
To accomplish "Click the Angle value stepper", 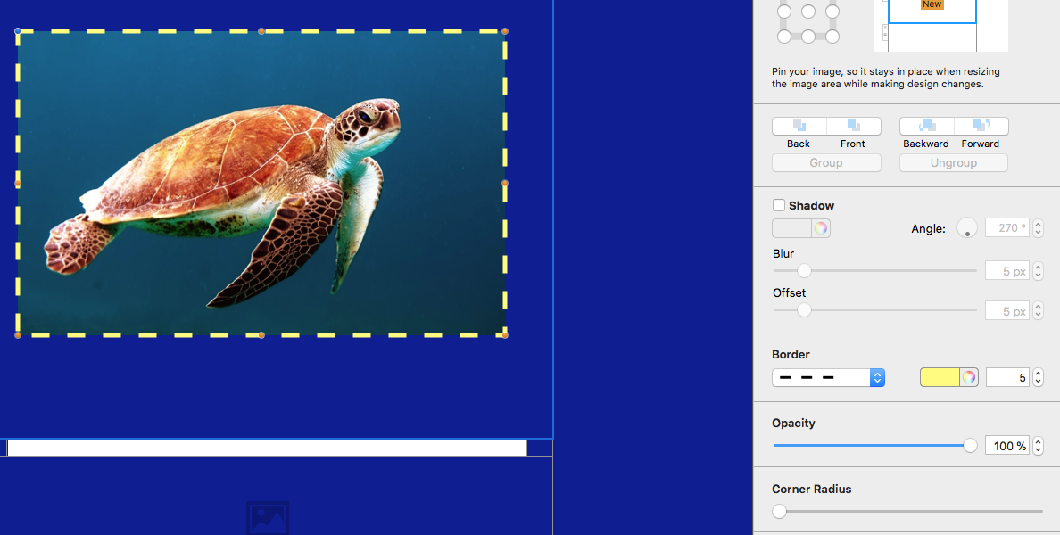I will pyautogui.click(x=1039, y=228).
